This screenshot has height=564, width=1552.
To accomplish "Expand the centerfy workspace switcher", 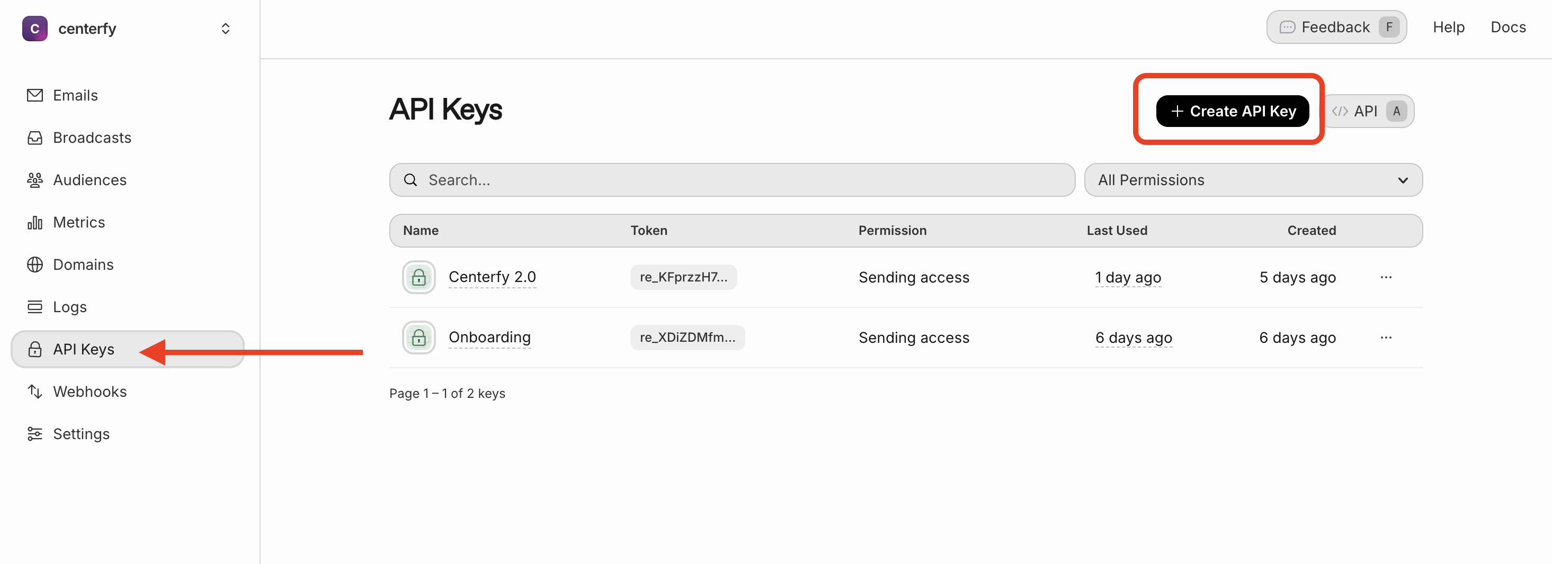I will 225,29.
